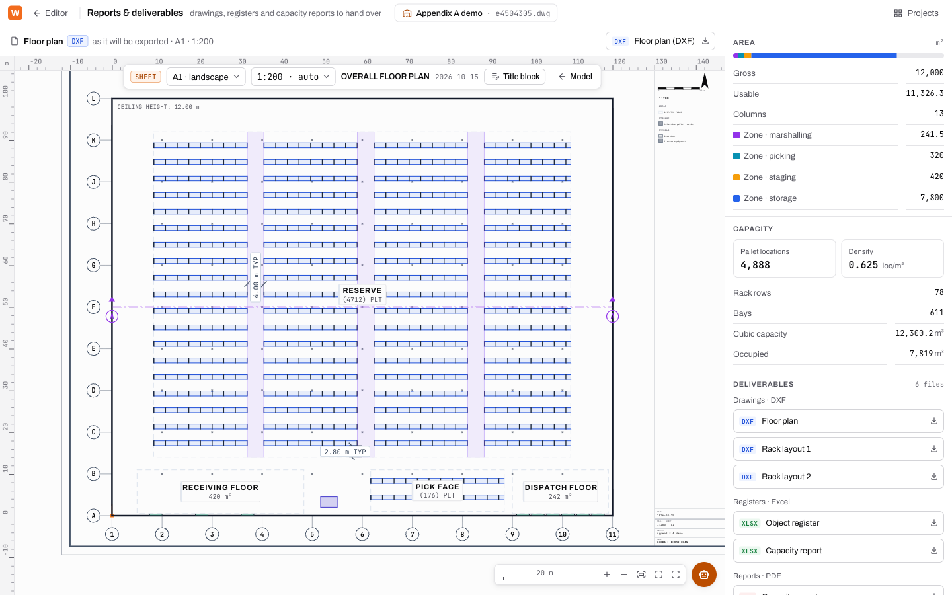Open the A1 landscape paper size dropdown
The width and height of the screenshot is (952, 595).
pyautogui.click(x=206, y=77)
